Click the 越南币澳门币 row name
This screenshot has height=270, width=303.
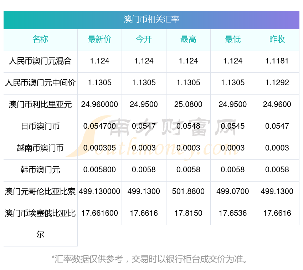pyautogui.click(x=40, y=148)
